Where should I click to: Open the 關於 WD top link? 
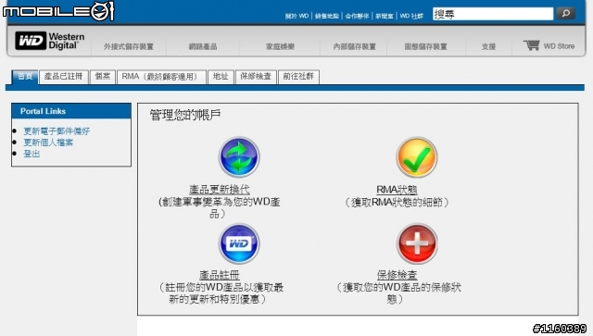296,16
